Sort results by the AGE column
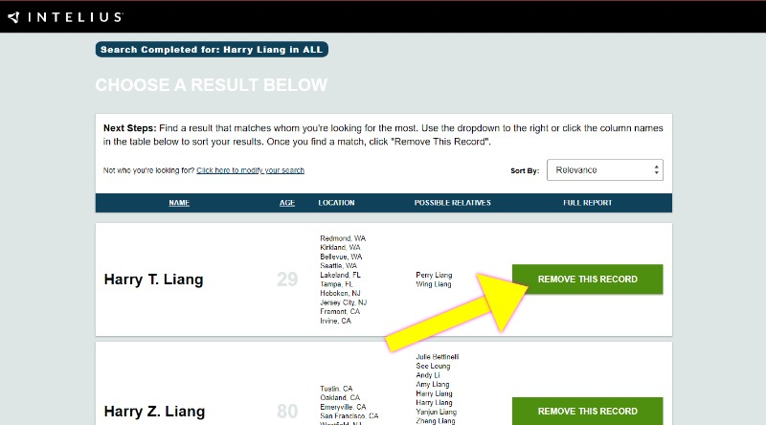Viewport: 766px width, 425px height. click(x=286, y=203)
